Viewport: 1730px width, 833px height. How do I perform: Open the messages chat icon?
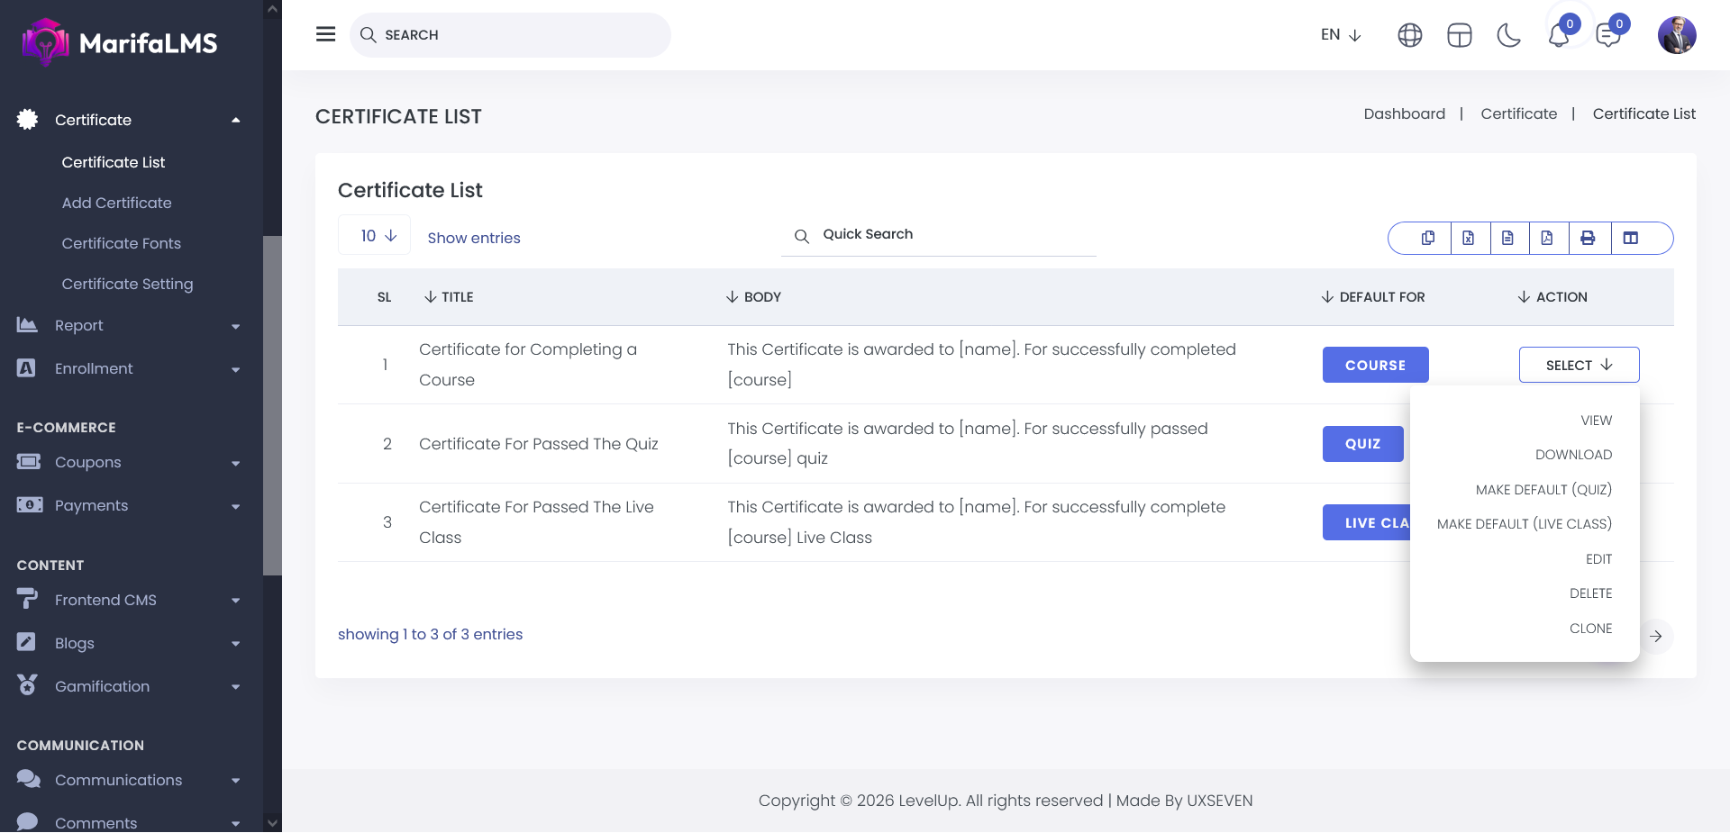1607,35
